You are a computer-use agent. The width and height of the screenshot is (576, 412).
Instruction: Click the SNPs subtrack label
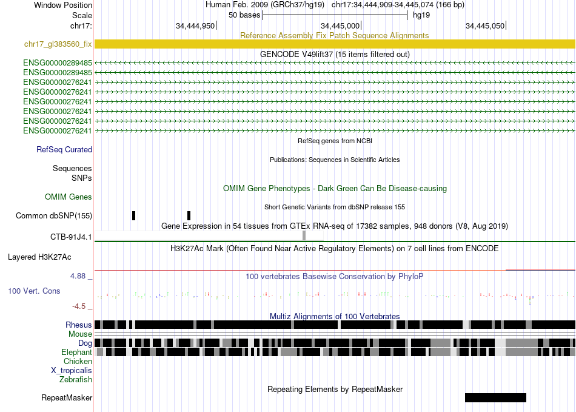coord(82,178)
